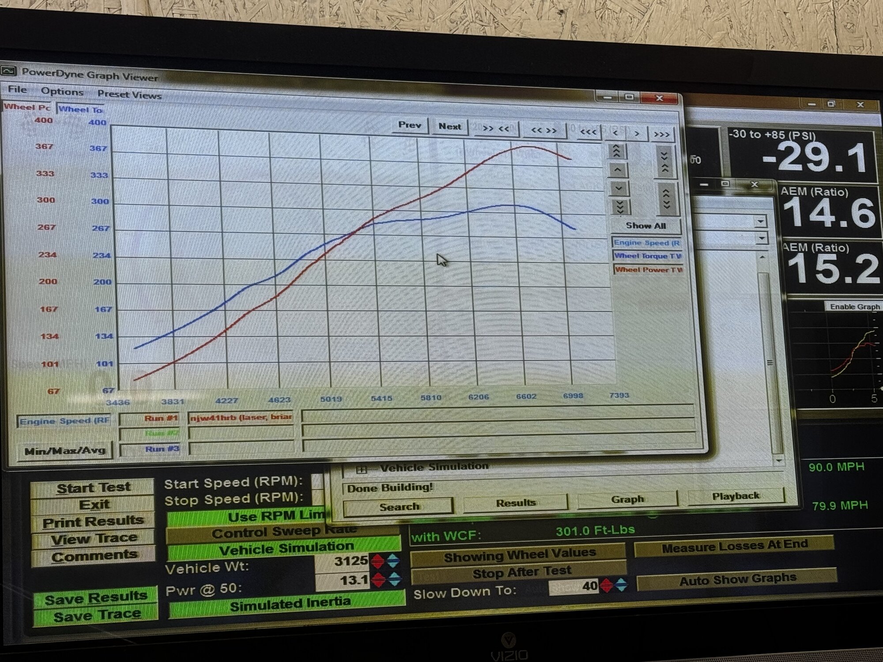This screenshot has height=662, width=883.
Task: Toggle the green Vehicle Simulation option
Action: click(284, 549)
